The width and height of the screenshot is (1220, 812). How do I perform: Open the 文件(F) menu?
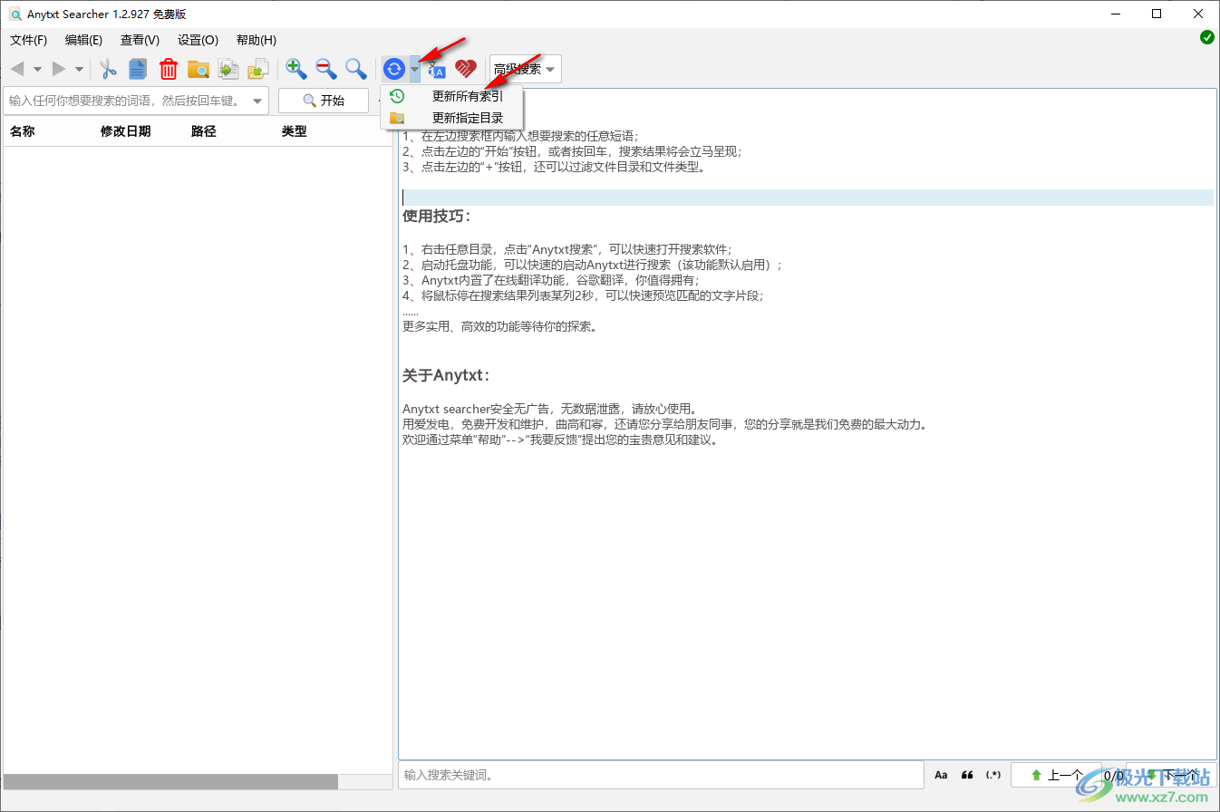click(28, 40)
